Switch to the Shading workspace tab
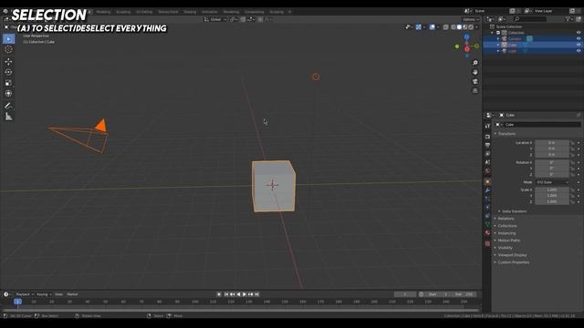The width and height of the screenshot is (584, 328). 190,12
